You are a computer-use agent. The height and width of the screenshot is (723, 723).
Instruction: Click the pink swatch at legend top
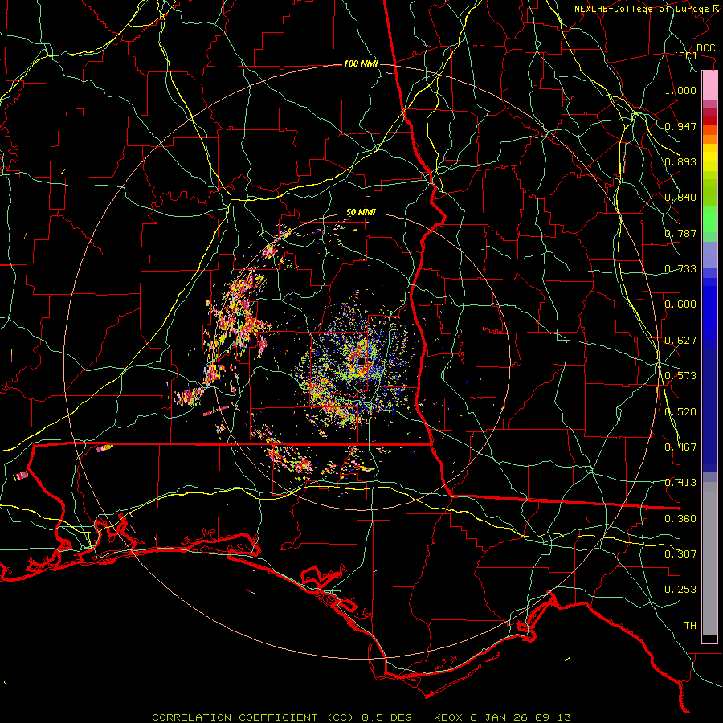[709, 85]
